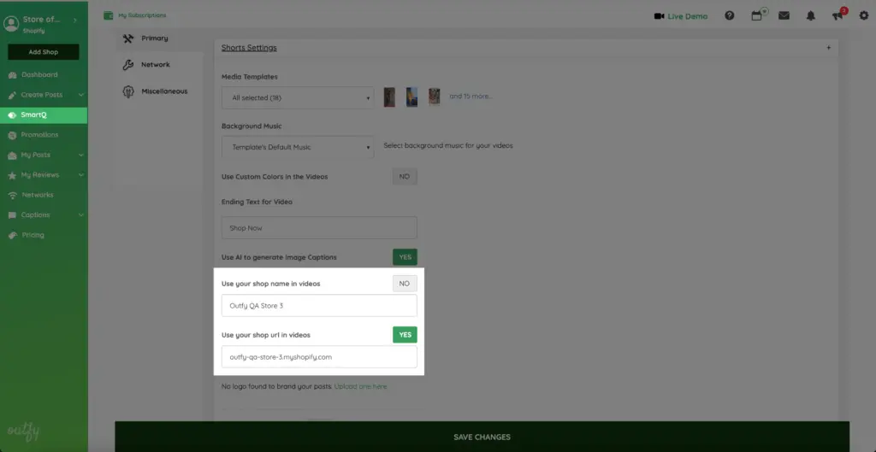Open the settings gear icon
The image size is (876, 452).
pyautogui.click(x=862, y=15)
